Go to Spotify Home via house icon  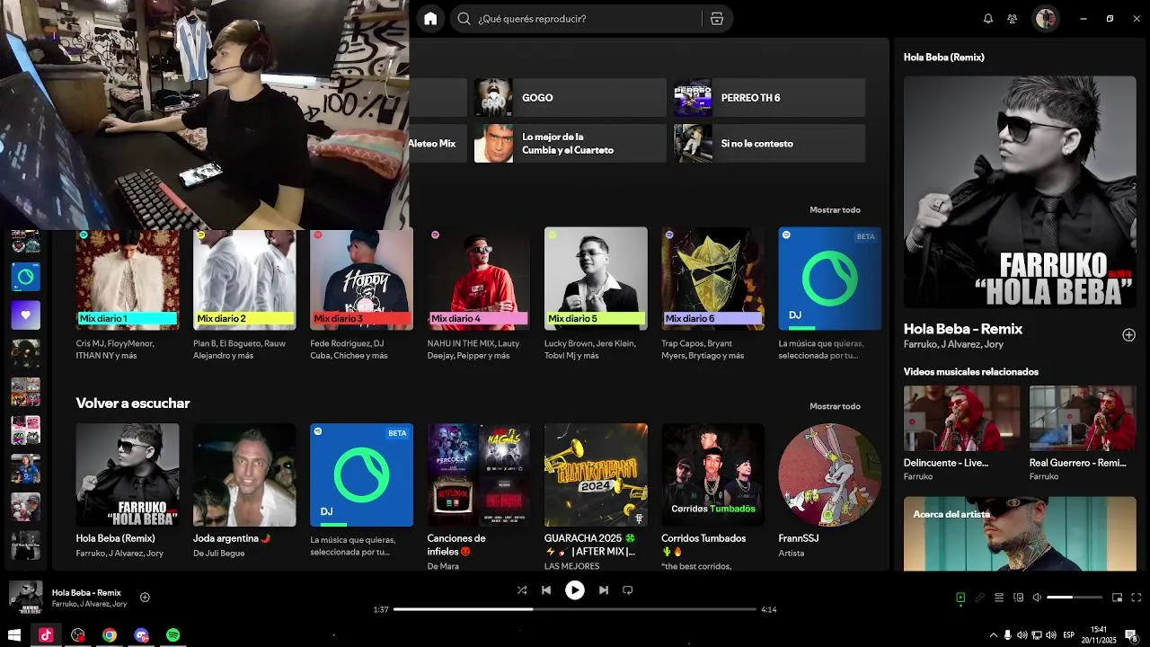pyautogui.click(x=430, y=19)
